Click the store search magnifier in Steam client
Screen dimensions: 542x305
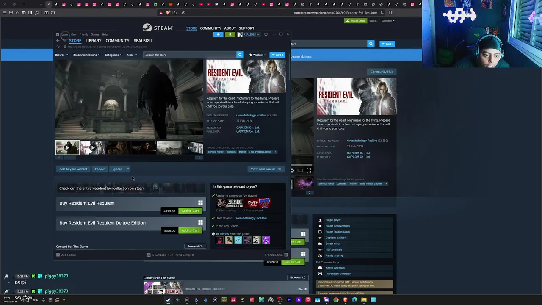pyautogui.click(x=240, y=55)
